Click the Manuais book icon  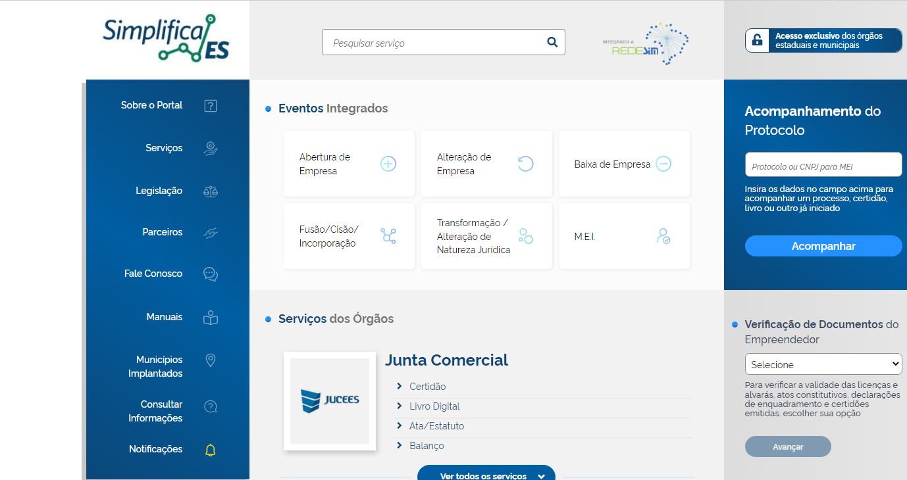pyautogui.click(x=211, y=318)
